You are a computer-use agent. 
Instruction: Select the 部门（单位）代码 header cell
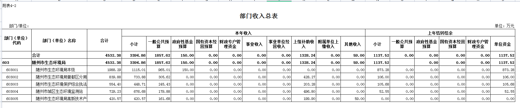[16, 41]
